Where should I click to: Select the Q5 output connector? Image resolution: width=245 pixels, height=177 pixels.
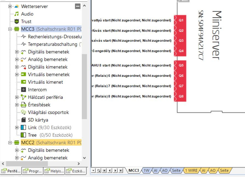[x=181, y=65]
